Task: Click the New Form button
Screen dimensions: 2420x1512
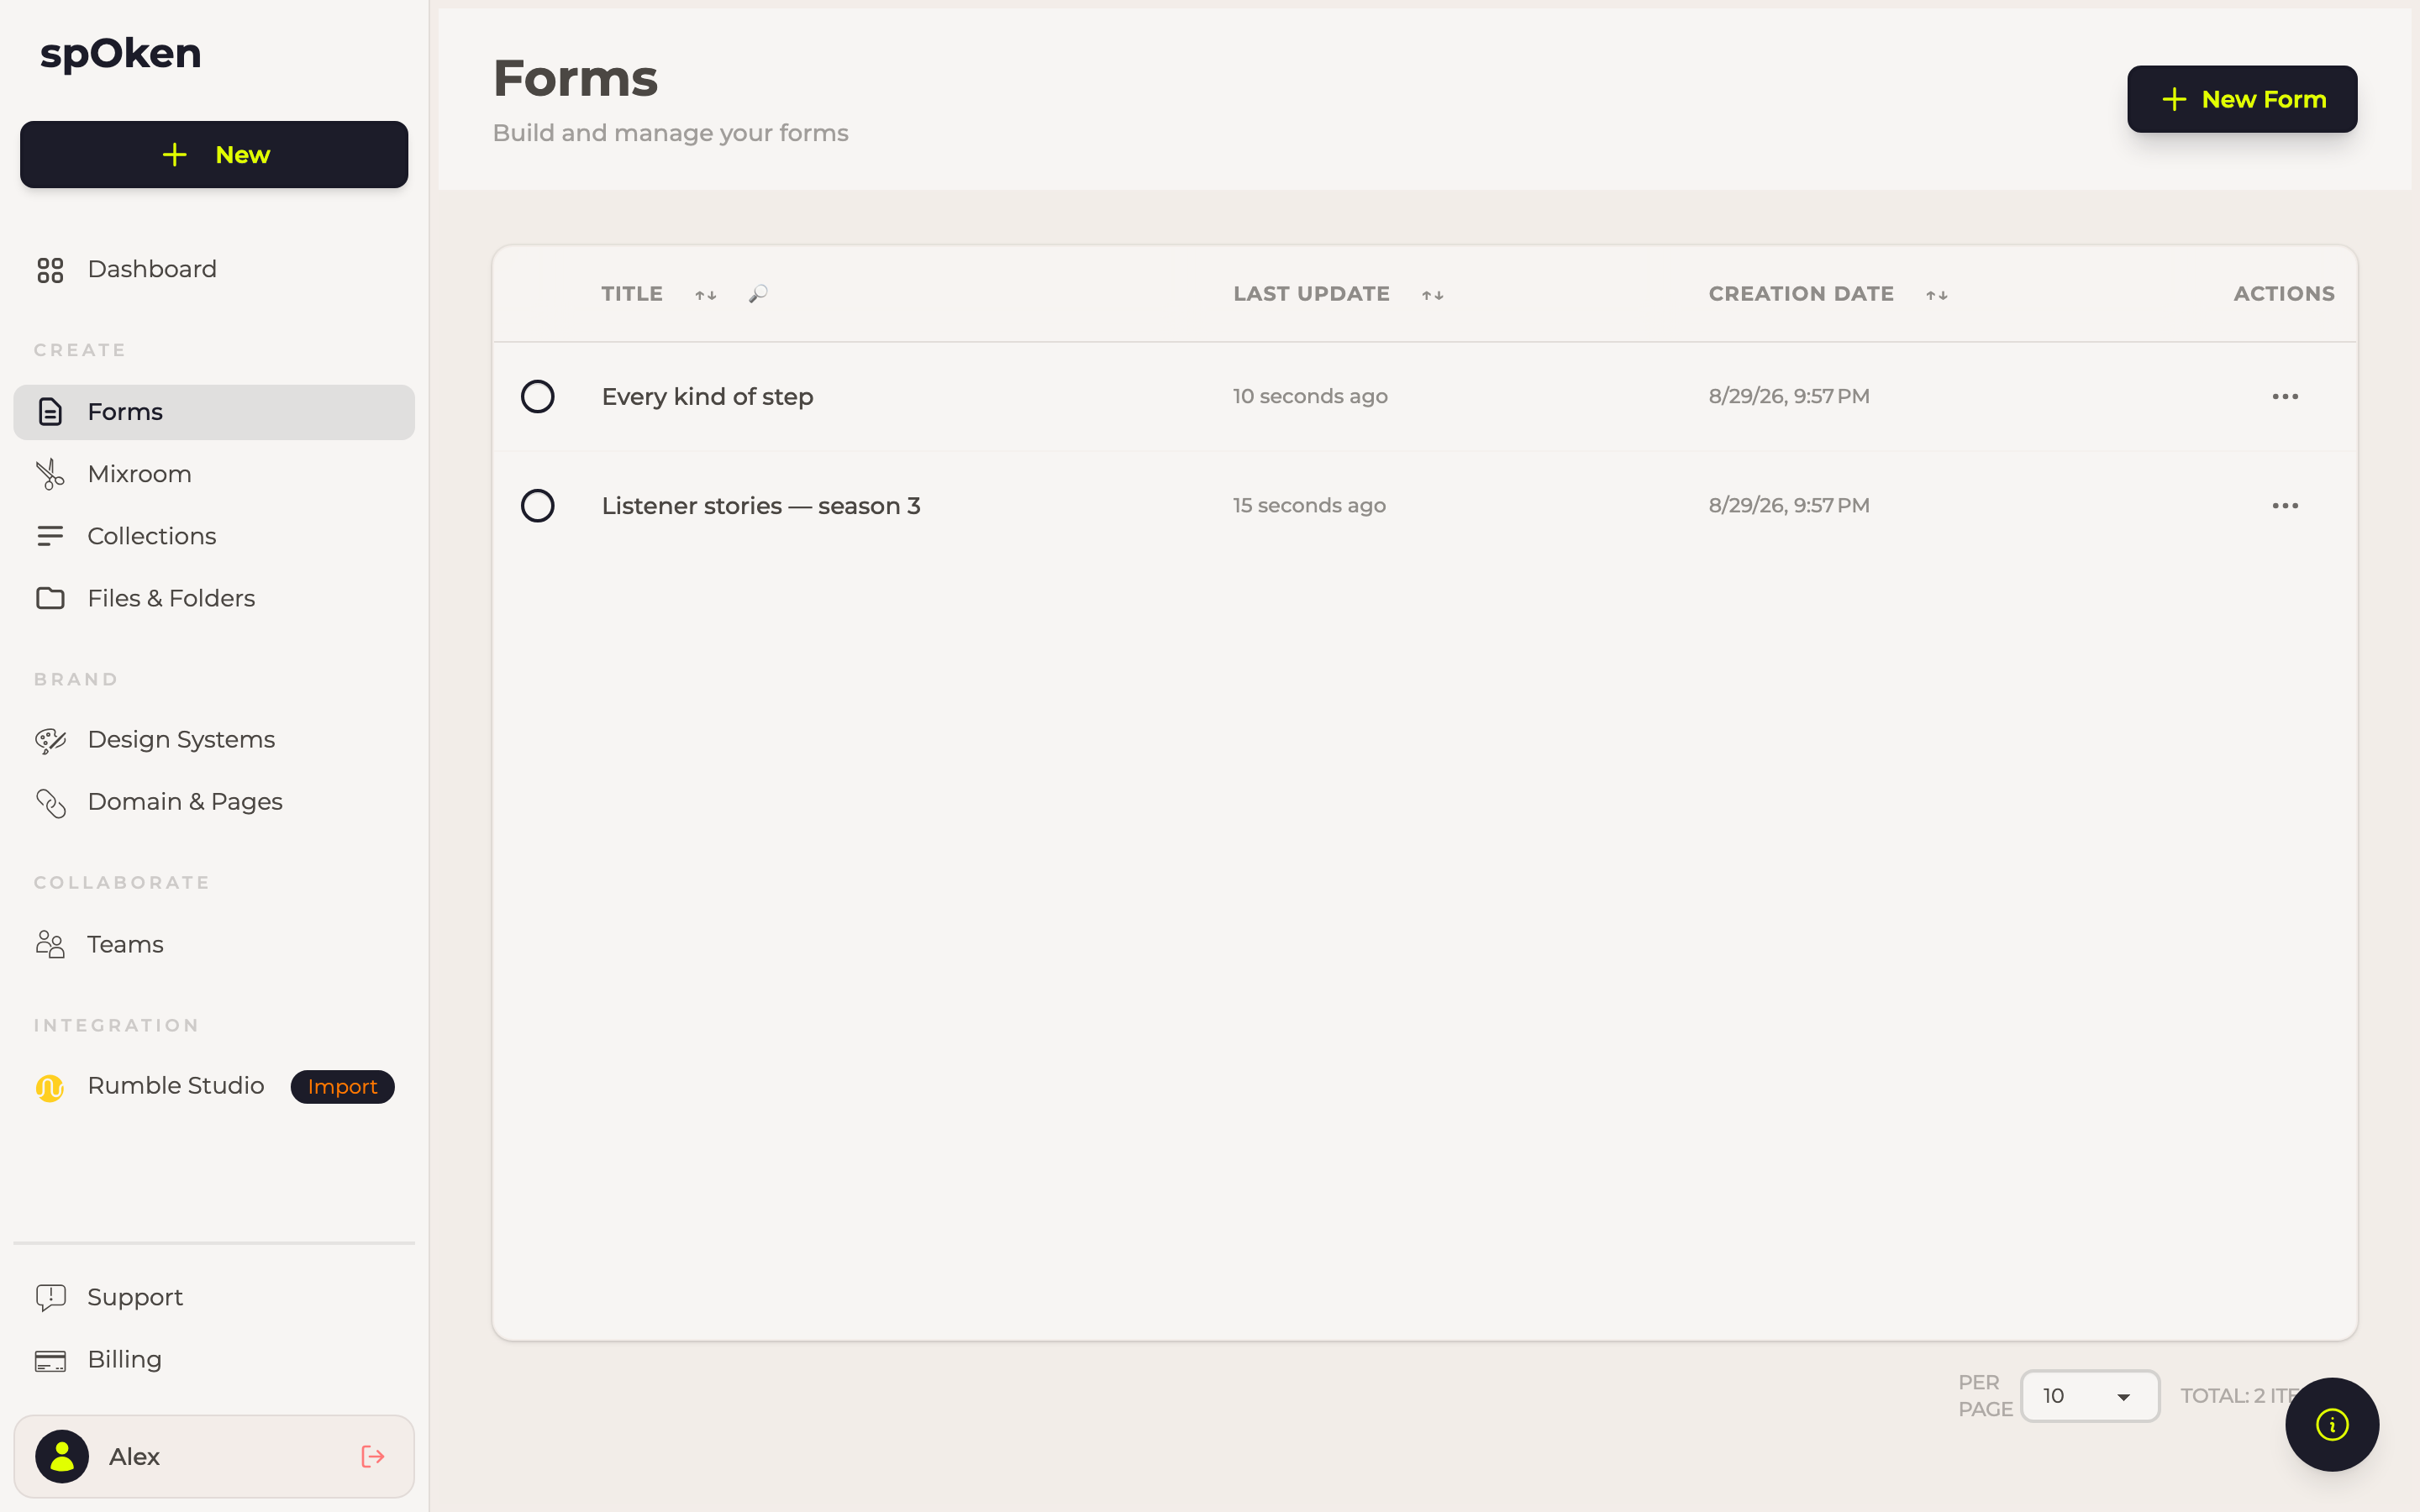Action: (x=2242, y=99)
